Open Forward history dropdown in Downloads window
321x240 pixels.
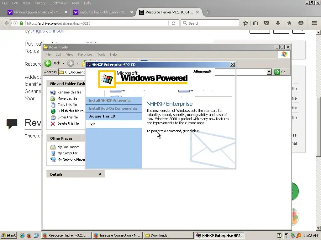click(78, 63)
